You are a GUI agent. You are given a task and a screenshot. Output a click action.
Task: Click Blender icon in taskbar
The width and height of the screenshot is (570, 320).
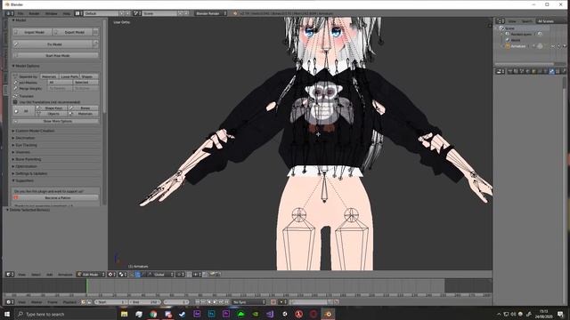click(328, 314)
